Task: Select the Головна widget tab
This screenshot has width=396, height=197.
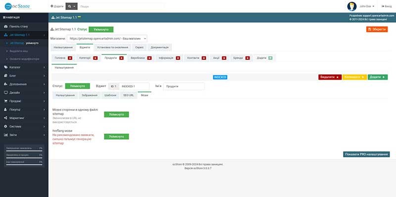Action: pos(60,58)
